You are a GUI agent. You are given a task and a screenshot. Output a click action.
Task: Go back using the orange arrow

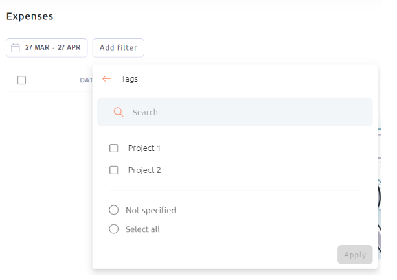click(x=107, y=79)
